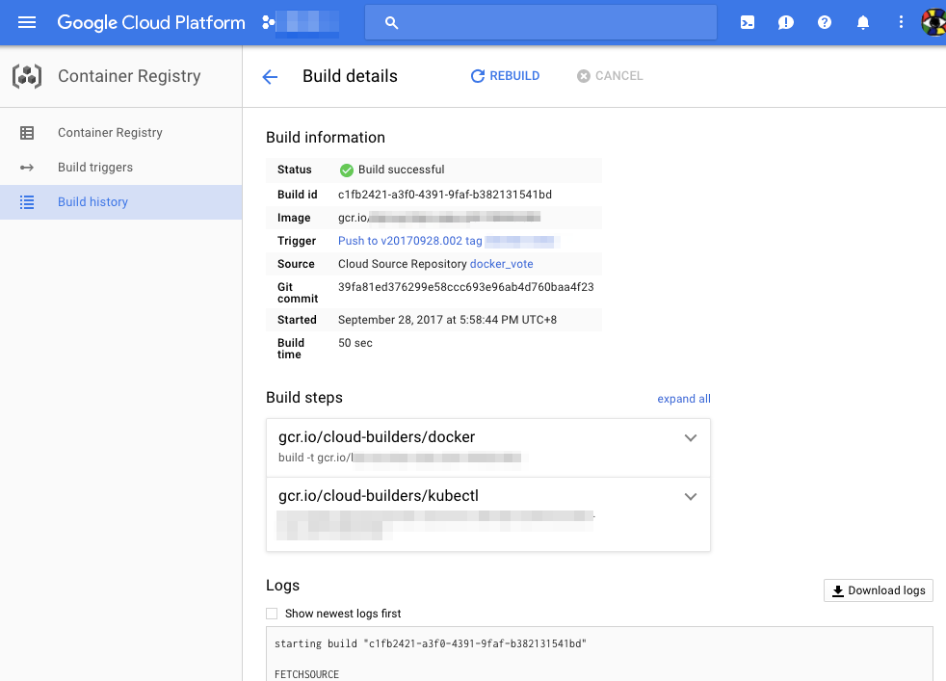The height and width of the screenshot is (681, 946).
Task: Select the Git commit hash text
Action: pos(465,287)
